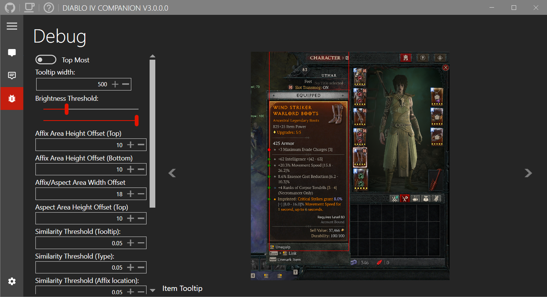Minimize the Diablo IV Companion window
The image size is (547, 297).
click(492, 8)
